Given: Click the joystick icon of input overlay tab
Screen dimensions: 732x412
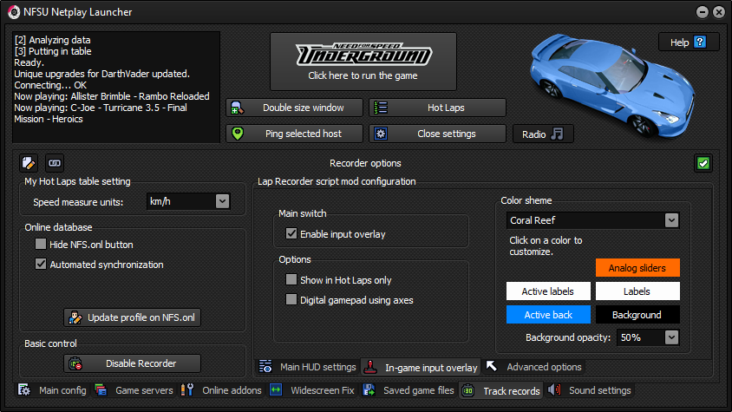Looking at the screenshot, I should (370, 367).
